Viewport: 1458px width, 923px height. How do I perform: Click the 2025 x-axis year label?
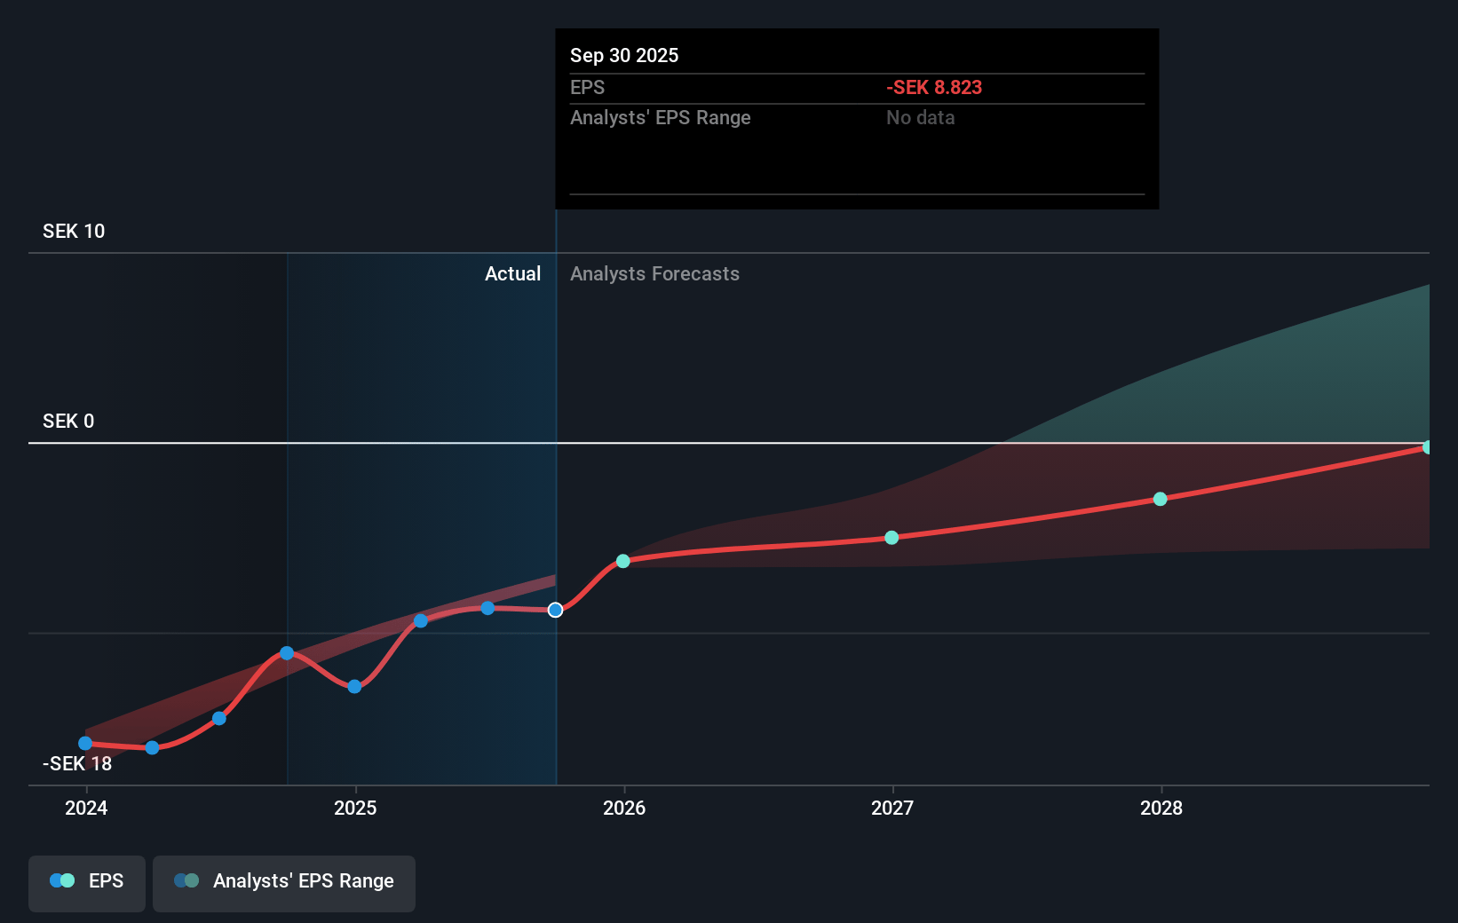pyautogui.click(x=355, y=808)
